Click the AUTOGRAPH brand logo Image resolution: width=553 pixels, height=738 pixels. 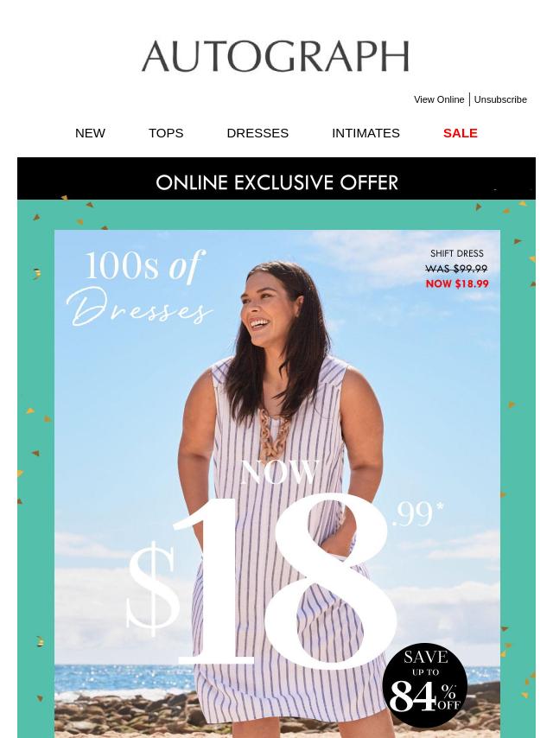tap(276, 56)
